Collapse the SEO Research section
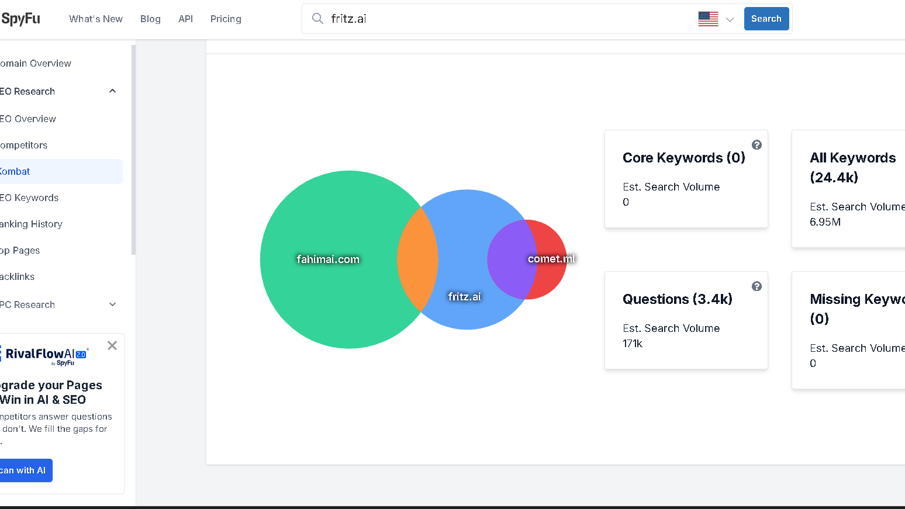905x509 pixels. 112,91
